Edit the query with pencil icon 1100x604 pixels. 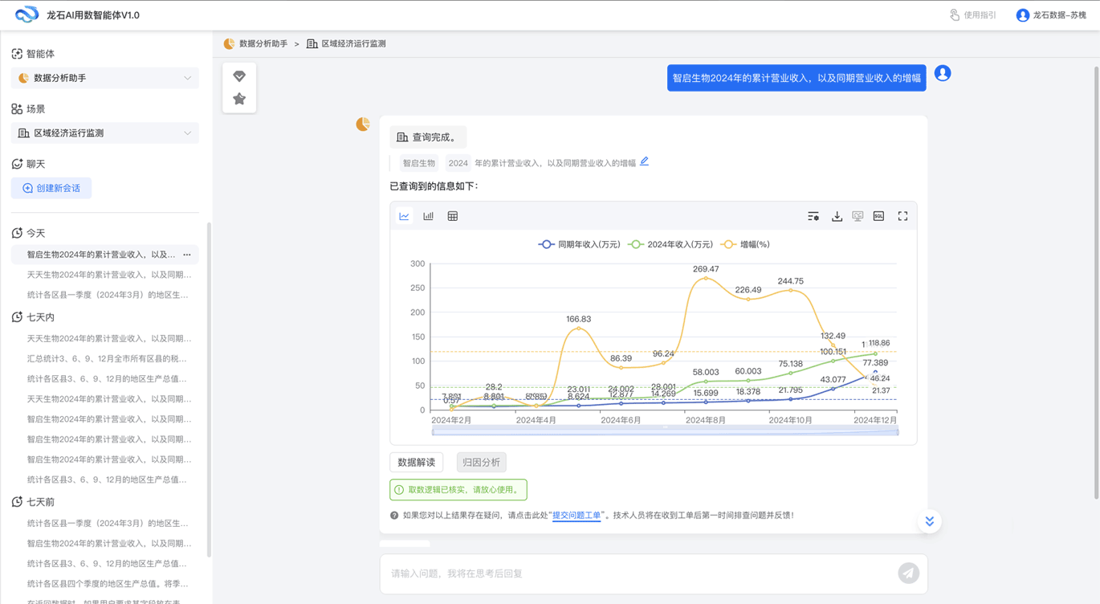[644, 161]
